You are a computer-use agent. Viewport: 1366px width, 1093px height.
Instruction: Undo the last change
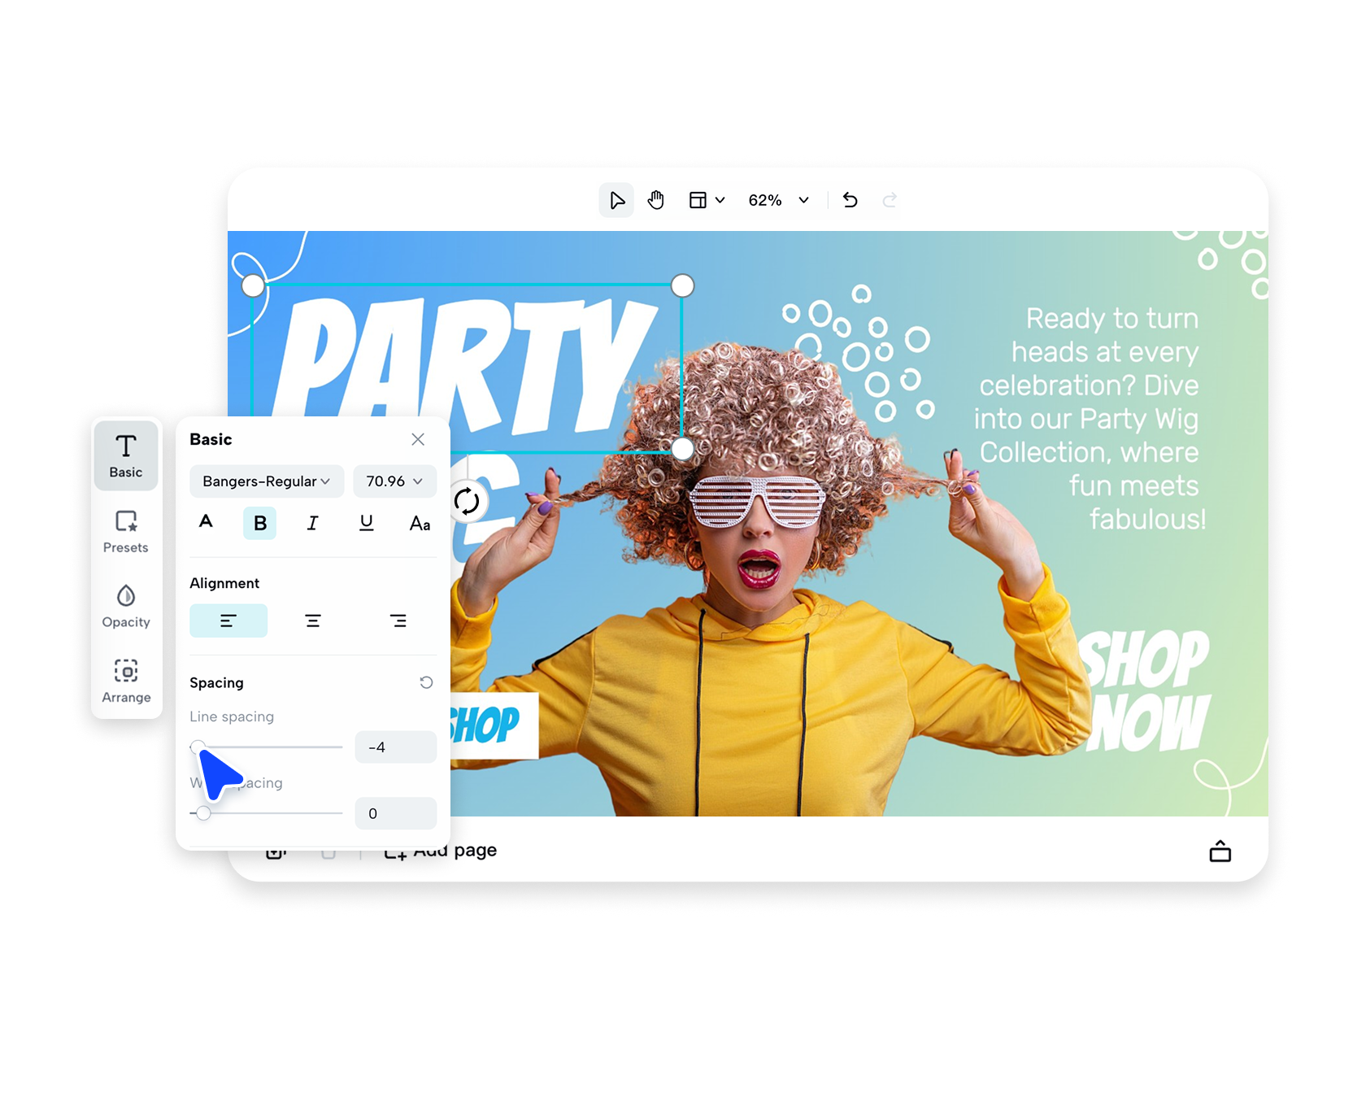pyautogui.click(x=850, y=200)
